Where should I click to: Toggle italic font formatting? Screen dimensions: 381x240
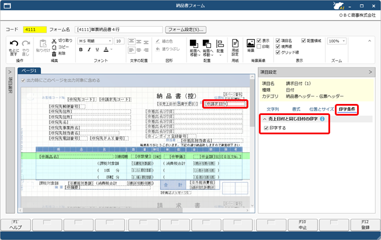click(89, 50)
